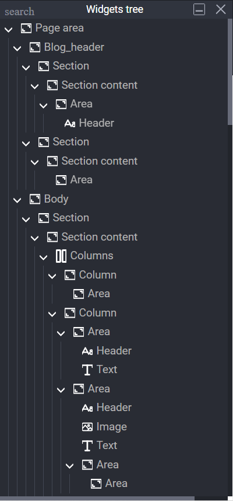Image resolution: width=233 pixels, height=501 pixels.
Task: Click the Body container icon
Action: [35, 199]
